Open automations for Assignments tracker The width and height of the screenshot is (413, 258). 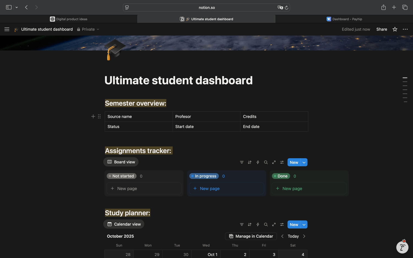click(258, 162)
